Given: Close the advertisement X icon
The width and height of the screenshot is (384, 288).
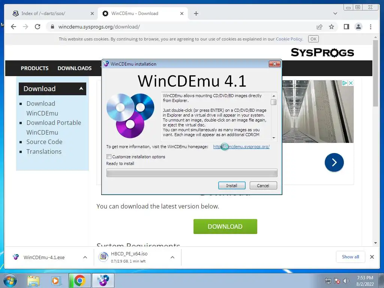Looking at the screenshot, I should coord(351,83).
